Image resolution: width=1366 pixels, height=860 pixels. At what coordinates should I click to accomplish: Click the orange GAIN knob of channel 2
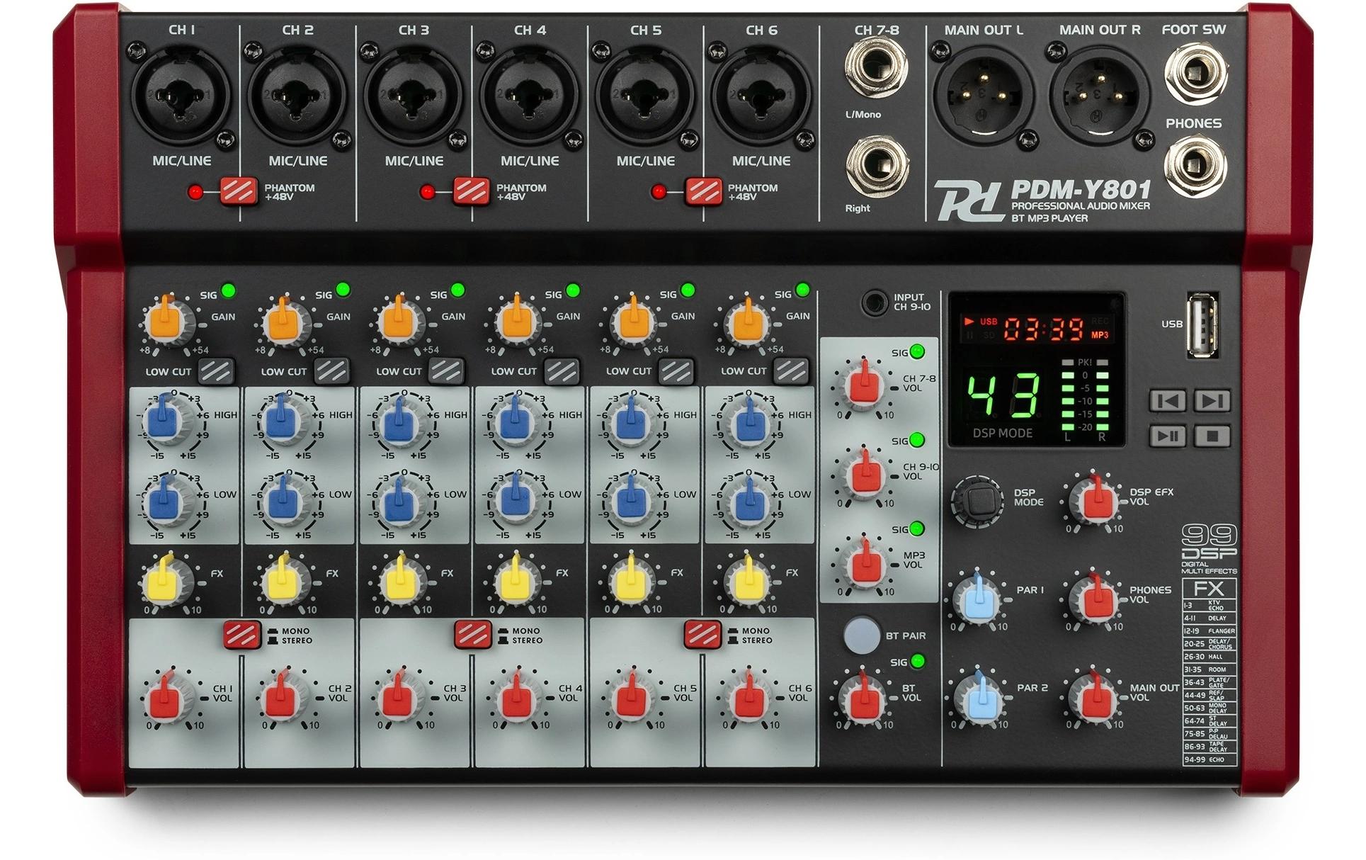coord(286,322)
